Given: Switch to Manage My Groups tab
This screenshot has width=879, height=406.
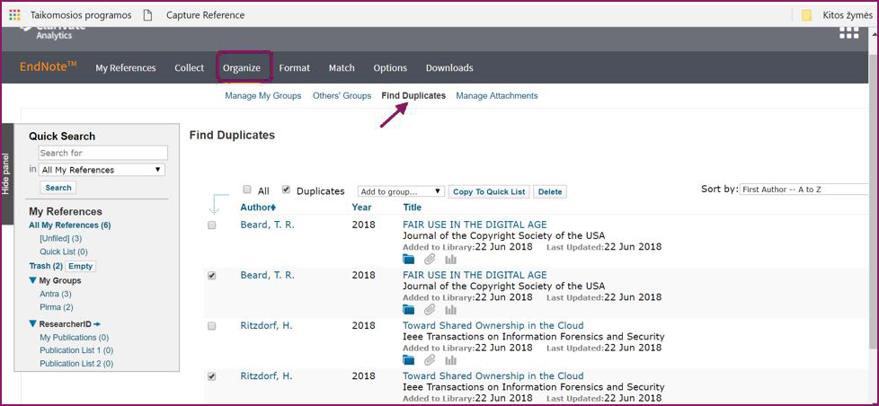Looking at the screenshot, I should [x=262, y=96].
